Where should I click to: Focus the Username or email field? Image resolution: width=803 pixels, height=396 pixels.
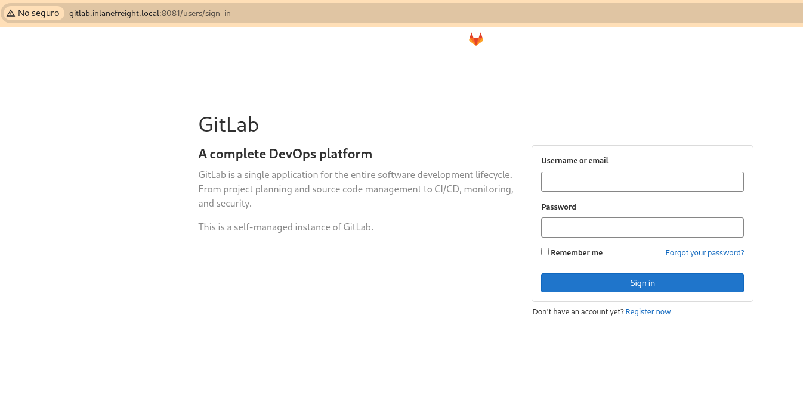click(x=642, y=181)
